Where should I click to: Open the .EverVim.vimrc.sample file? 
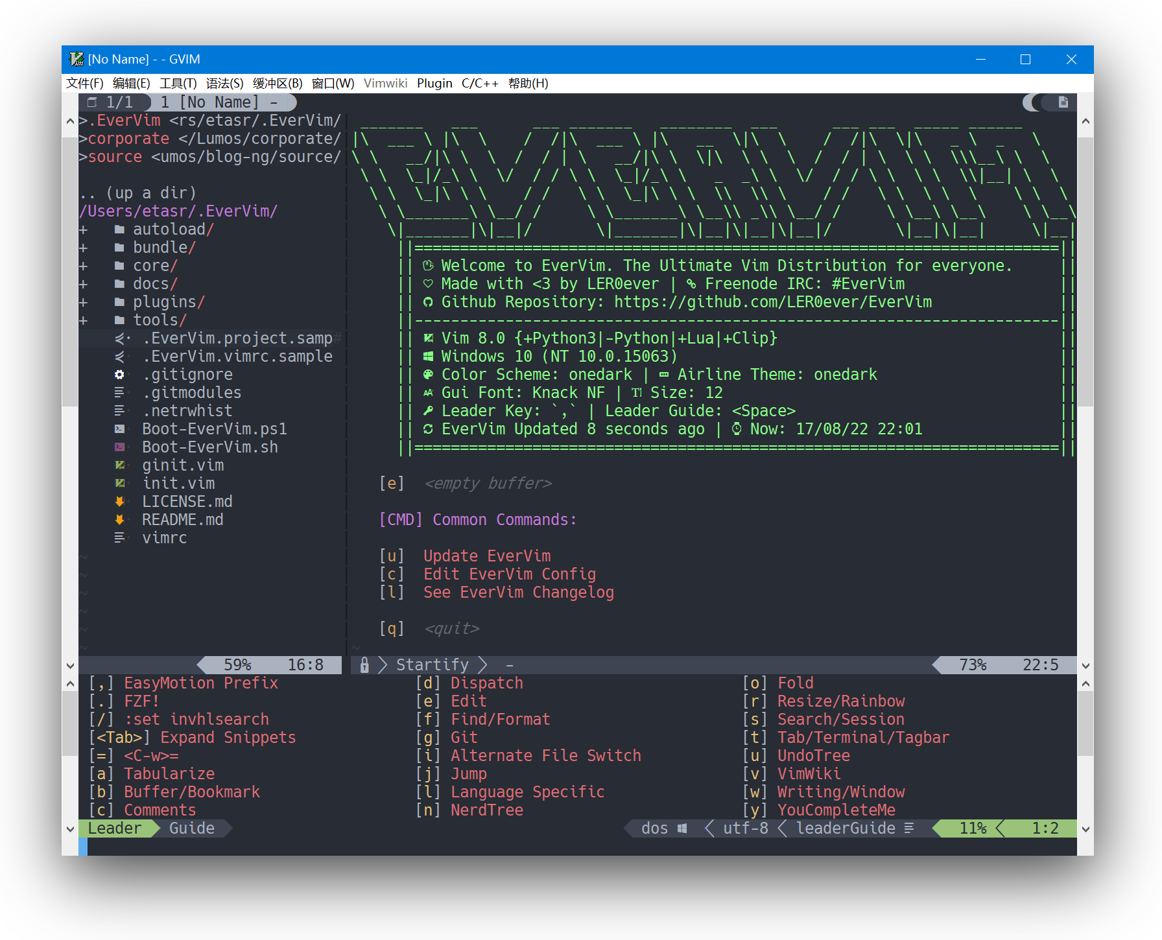tap(237, 357)
